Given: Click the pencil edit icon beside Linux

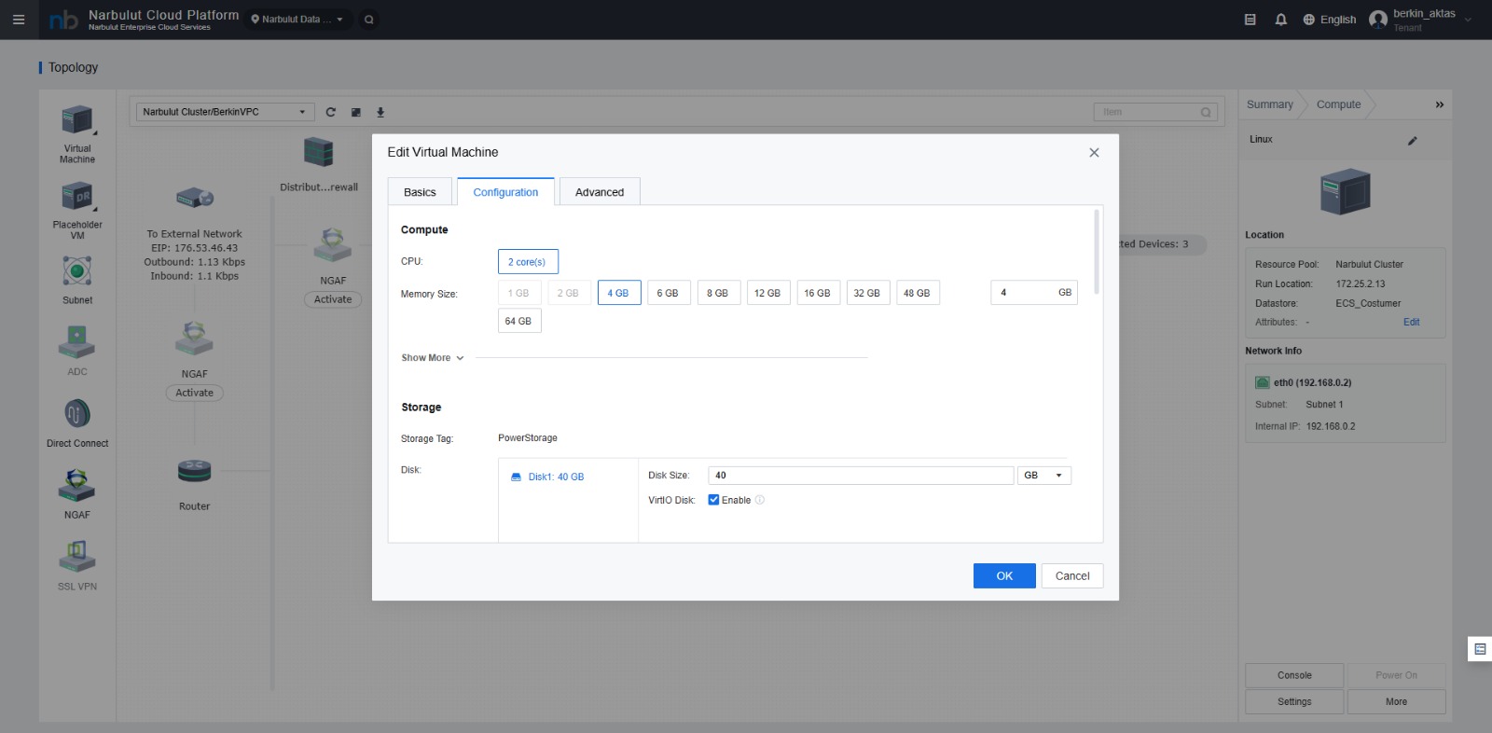Looking at the screenshot, I should click(x=1412, y=141).
